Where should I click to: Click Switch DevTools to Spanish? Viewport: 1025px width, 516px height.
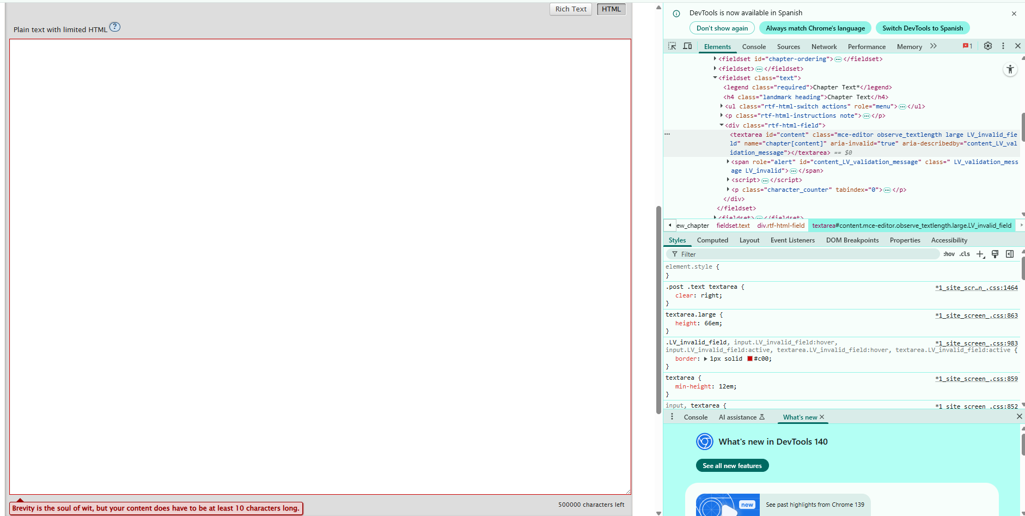click(x=923, y=28)
